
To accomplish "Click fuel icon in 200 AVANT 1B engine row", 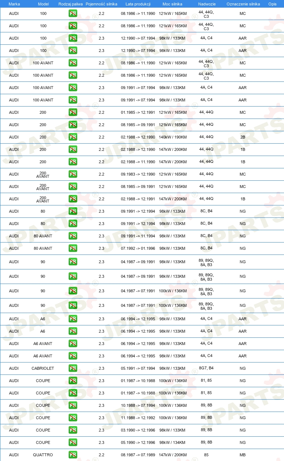I will pyautogui.click(x=73, y=199).
